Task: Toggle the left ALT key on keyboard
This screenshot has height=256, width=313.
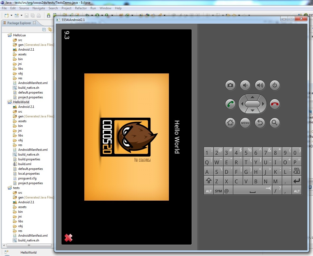Action: click(209, 191)
